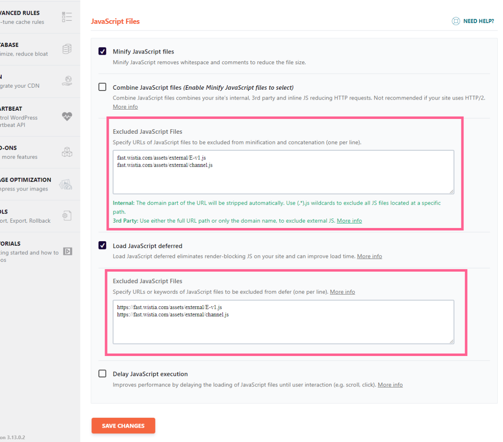This screenshot has width=503, height=442.
Task: Disable Minify JavaScript files
Action: [x=102, y=51]
